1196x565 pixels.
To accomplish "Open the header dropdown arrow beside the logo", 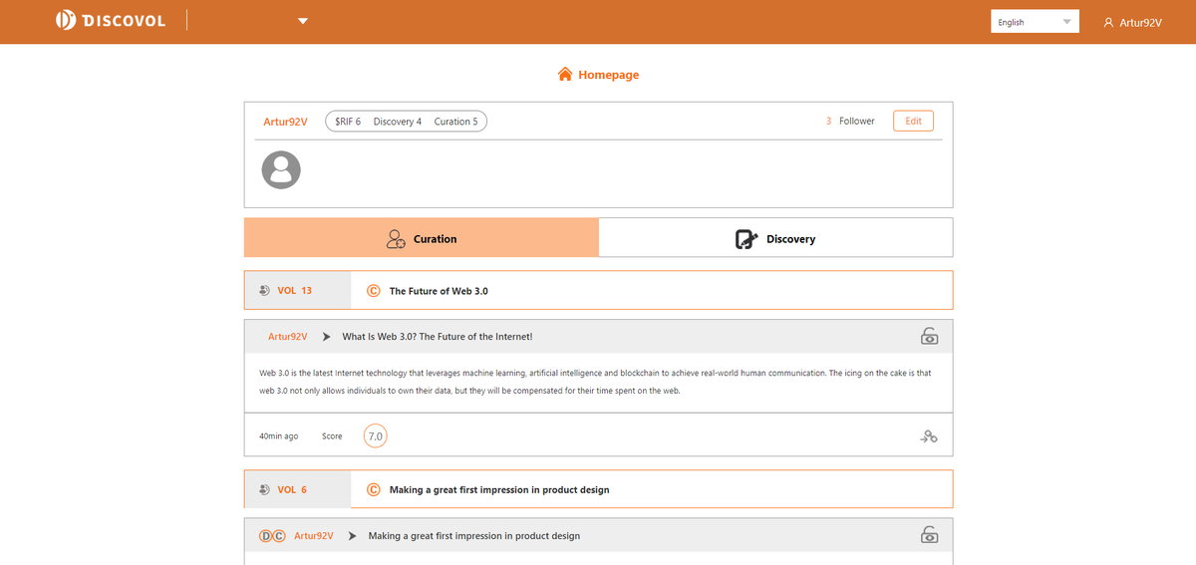I will (303, 21).
